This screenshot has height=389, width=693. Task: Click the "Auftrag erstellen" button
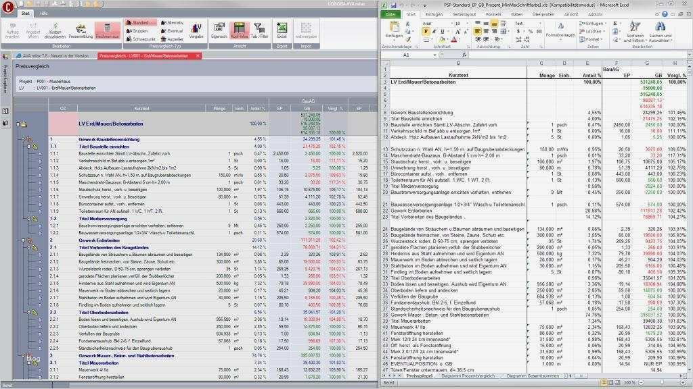tap(13, 31)
